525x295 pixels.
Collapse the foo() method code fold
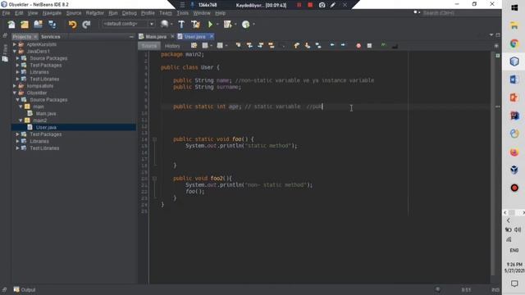tap(154, 139)
